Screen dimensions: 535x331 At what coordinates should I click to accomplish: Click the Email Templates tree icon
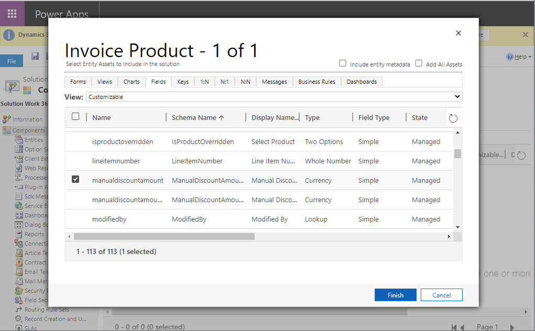click(19, 272)
